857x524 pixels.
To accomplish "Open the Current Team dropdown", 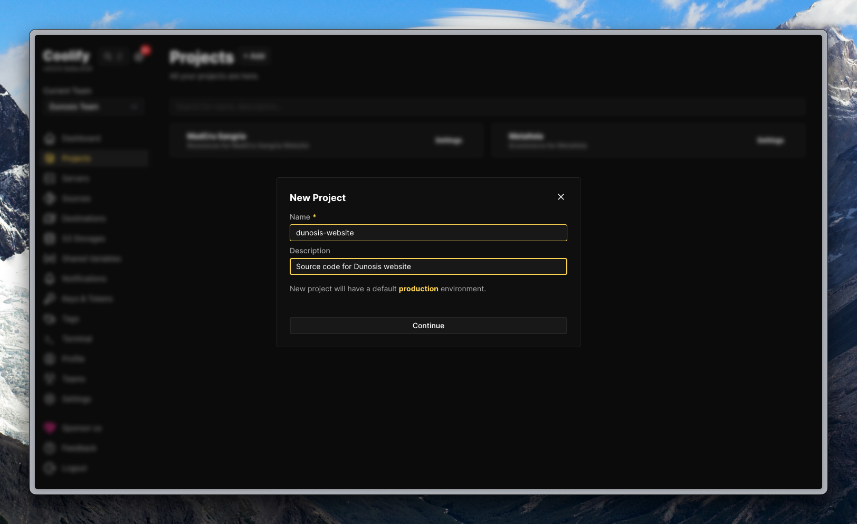I will point(93,107).
